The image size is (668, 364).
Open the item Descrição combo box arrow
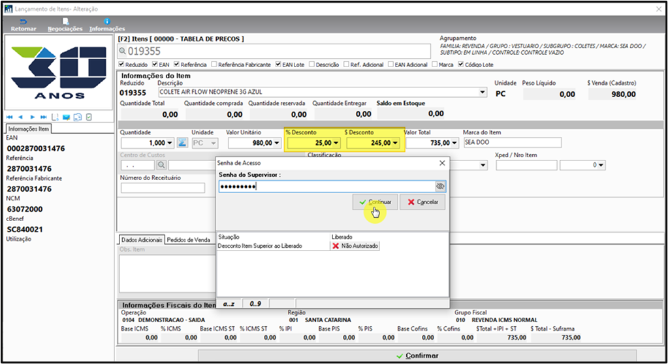[x=483, y=92]
